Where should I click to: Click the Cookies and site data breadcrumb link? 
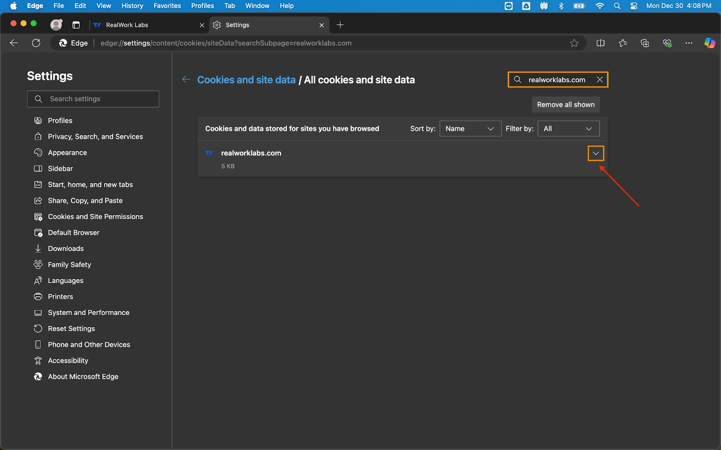(246, 80)
